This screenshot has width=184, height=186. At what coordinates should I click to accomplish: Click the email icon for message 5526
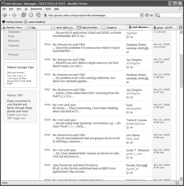coord(127,82)
